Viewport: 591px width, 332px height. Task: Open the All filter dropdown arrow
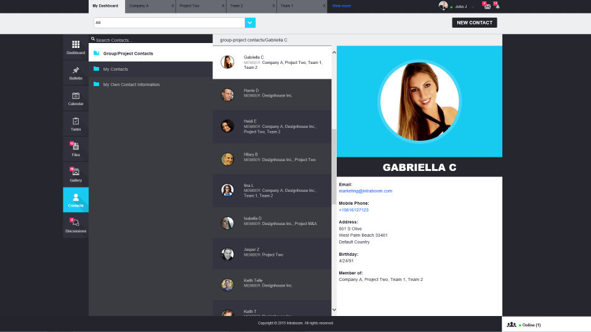pos(250,23)
